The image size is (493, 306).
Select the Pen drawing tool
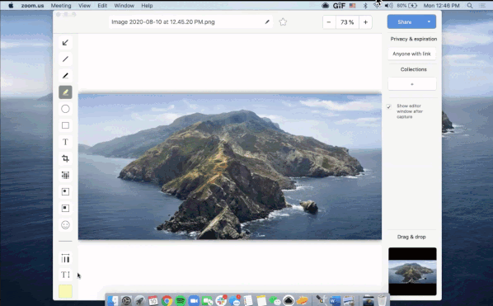coord(65,76)
